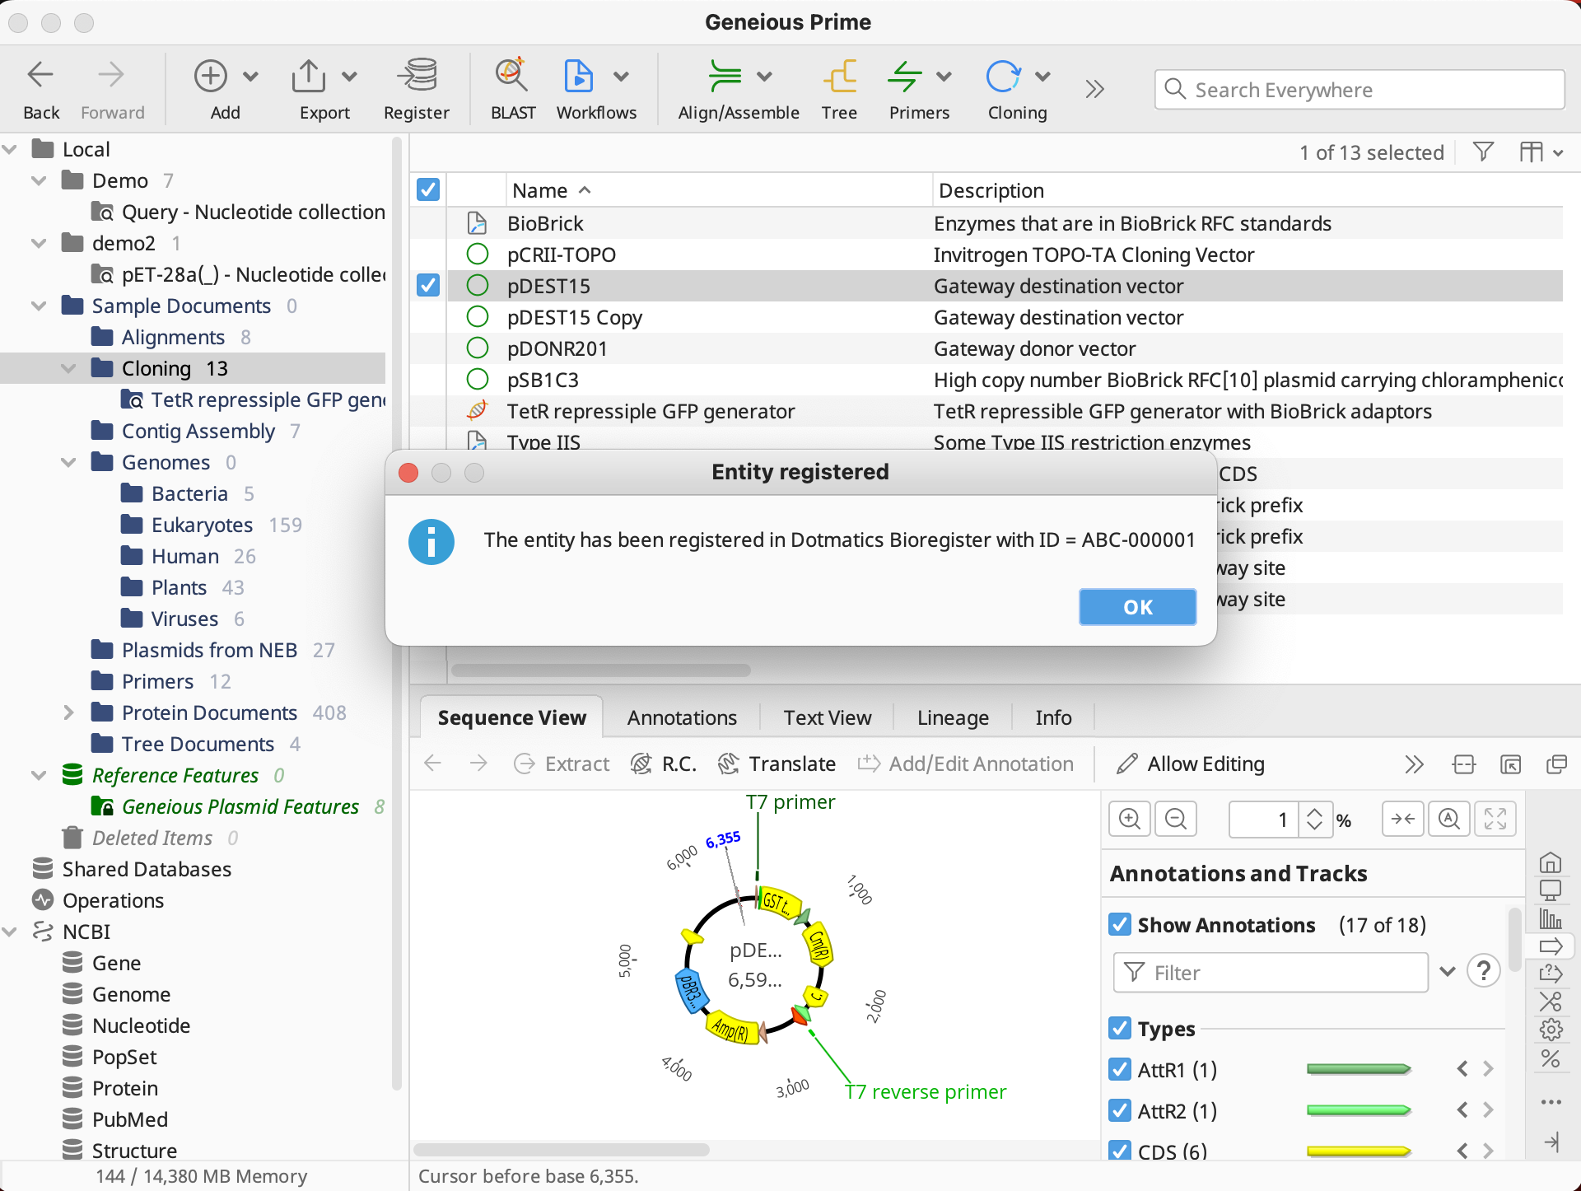This screenshot has height=1191, width=1581.
Task: Click the Search Everywhere field
Action: pyautogui.click(x=1359, y=90)
